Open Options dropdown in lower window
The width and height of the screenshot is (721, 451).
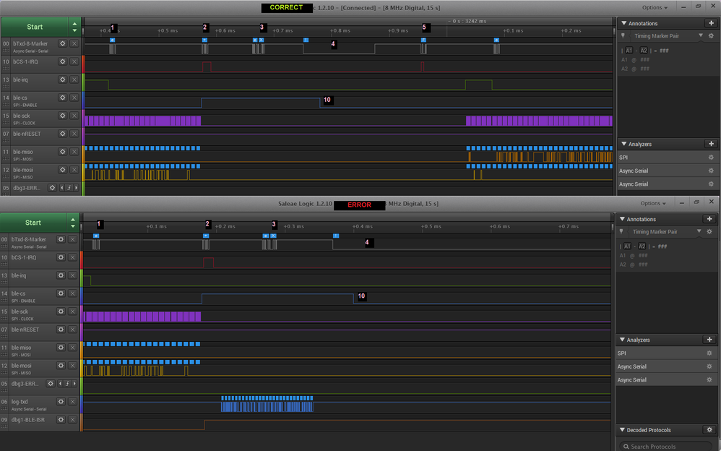pos(653,203)
